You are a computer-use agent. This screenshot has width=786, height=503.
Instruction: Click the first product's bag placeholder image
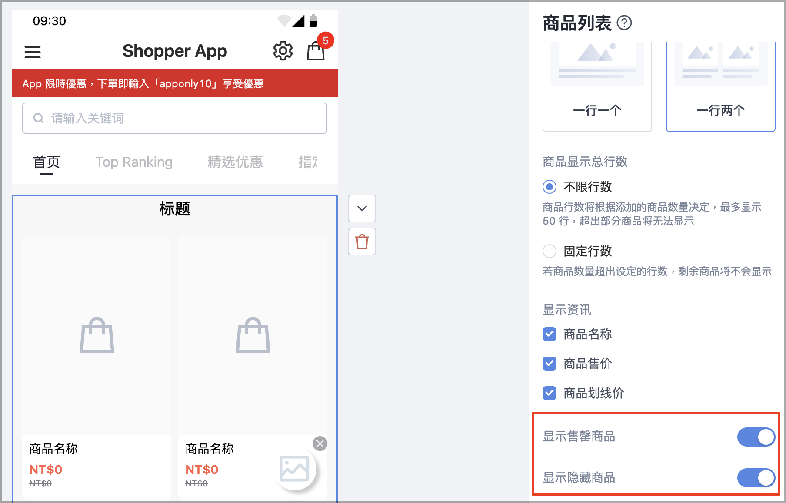coord(97,335)
